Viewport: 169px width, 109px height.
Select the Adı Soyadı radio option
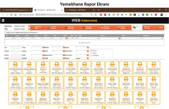[x=91, y=55]
